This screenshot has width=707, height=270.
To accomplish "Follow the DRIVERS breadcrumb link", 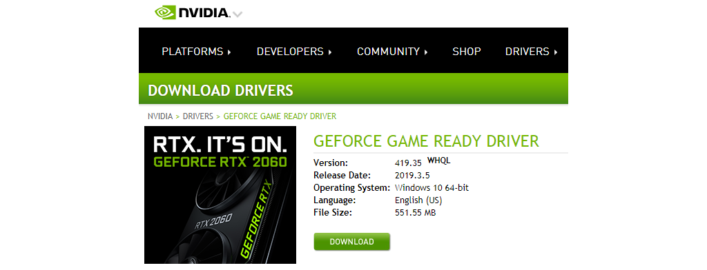I will point(198,116).
